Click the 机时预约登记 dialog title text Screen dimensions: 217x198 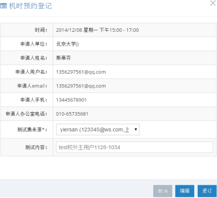point(30,6)
